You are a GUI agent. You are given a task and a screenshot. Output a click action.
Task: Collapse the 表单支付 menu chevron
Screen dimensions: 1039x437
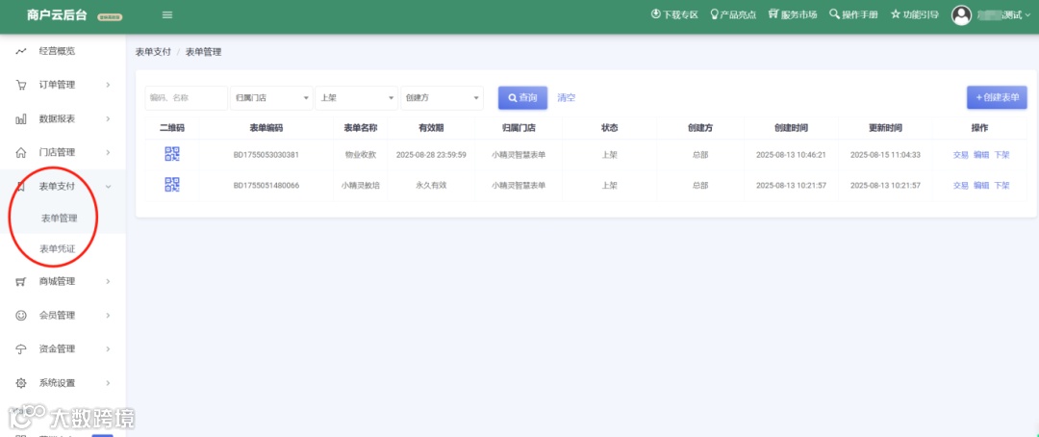pyautogui.click(x=108, y=187)
